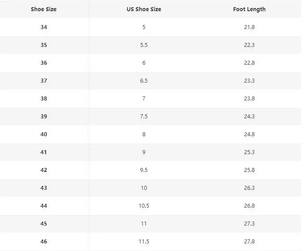This screenshot has width=304, height=251.
Task: Click the foot length 25.3 value
Action: (x=249, y=152)
